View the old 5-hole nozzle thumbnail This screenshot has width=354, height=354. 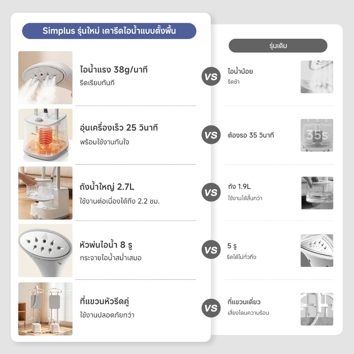[317, 251]
